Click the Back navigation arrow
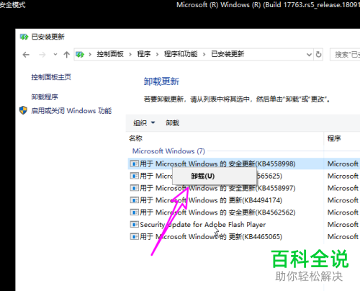 [26, 55]
